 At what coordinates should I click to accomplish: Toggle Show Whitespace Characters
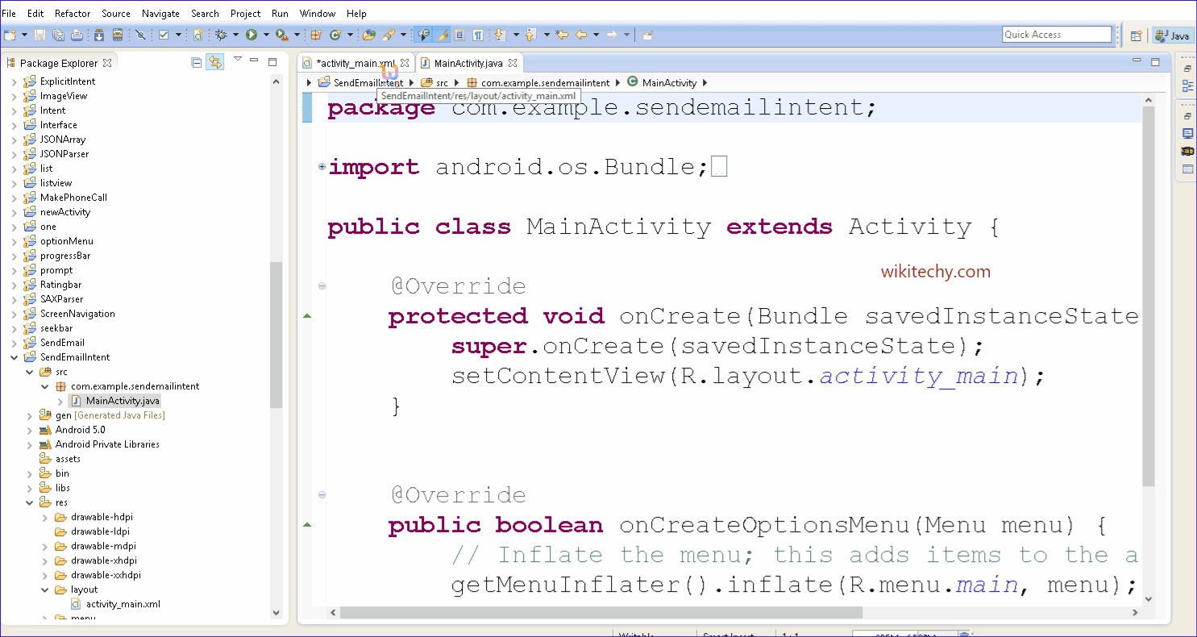[478, 35]
